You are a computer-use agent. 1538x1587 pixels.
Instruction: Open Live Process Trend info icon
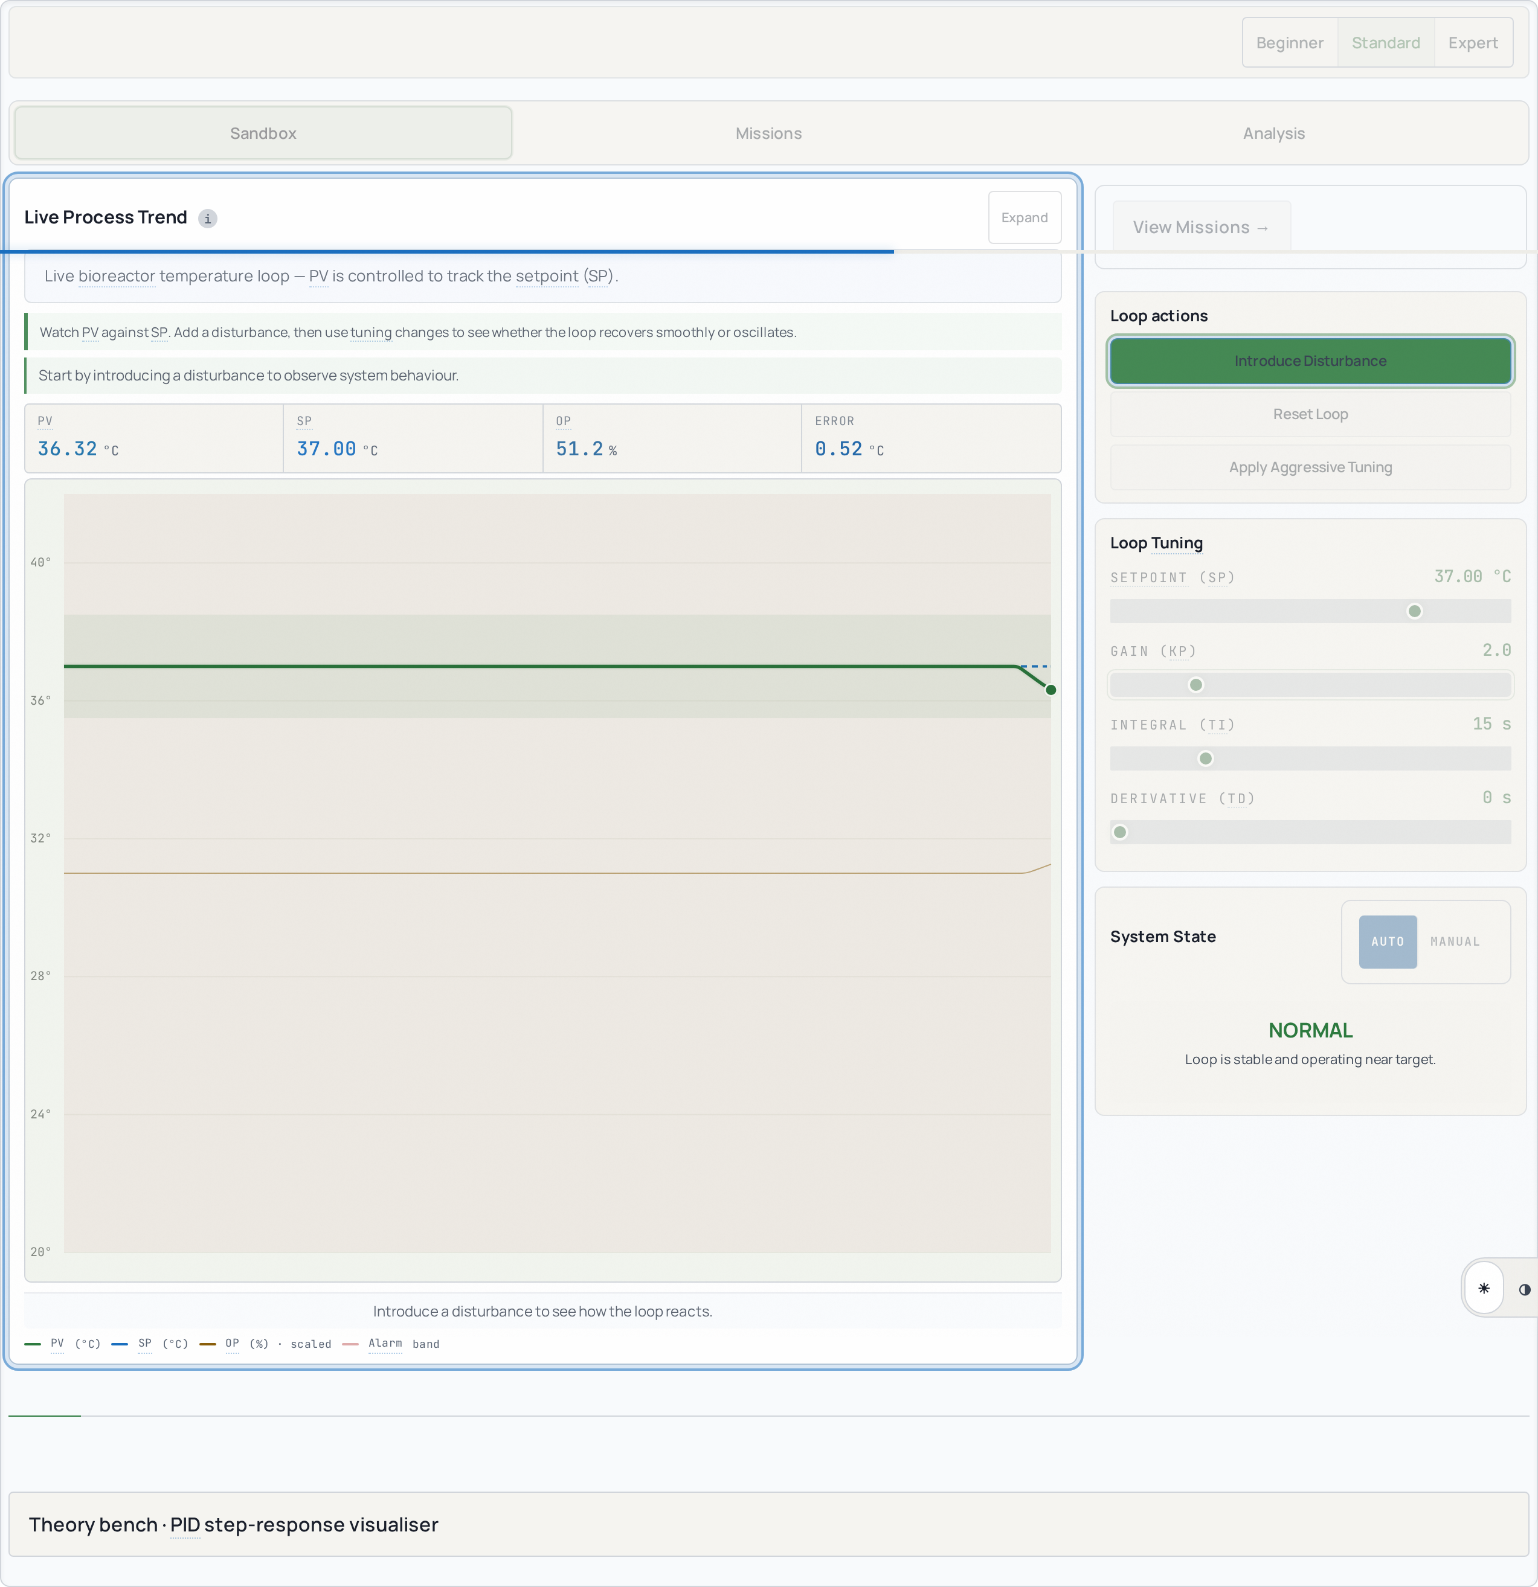click(207, 219)
